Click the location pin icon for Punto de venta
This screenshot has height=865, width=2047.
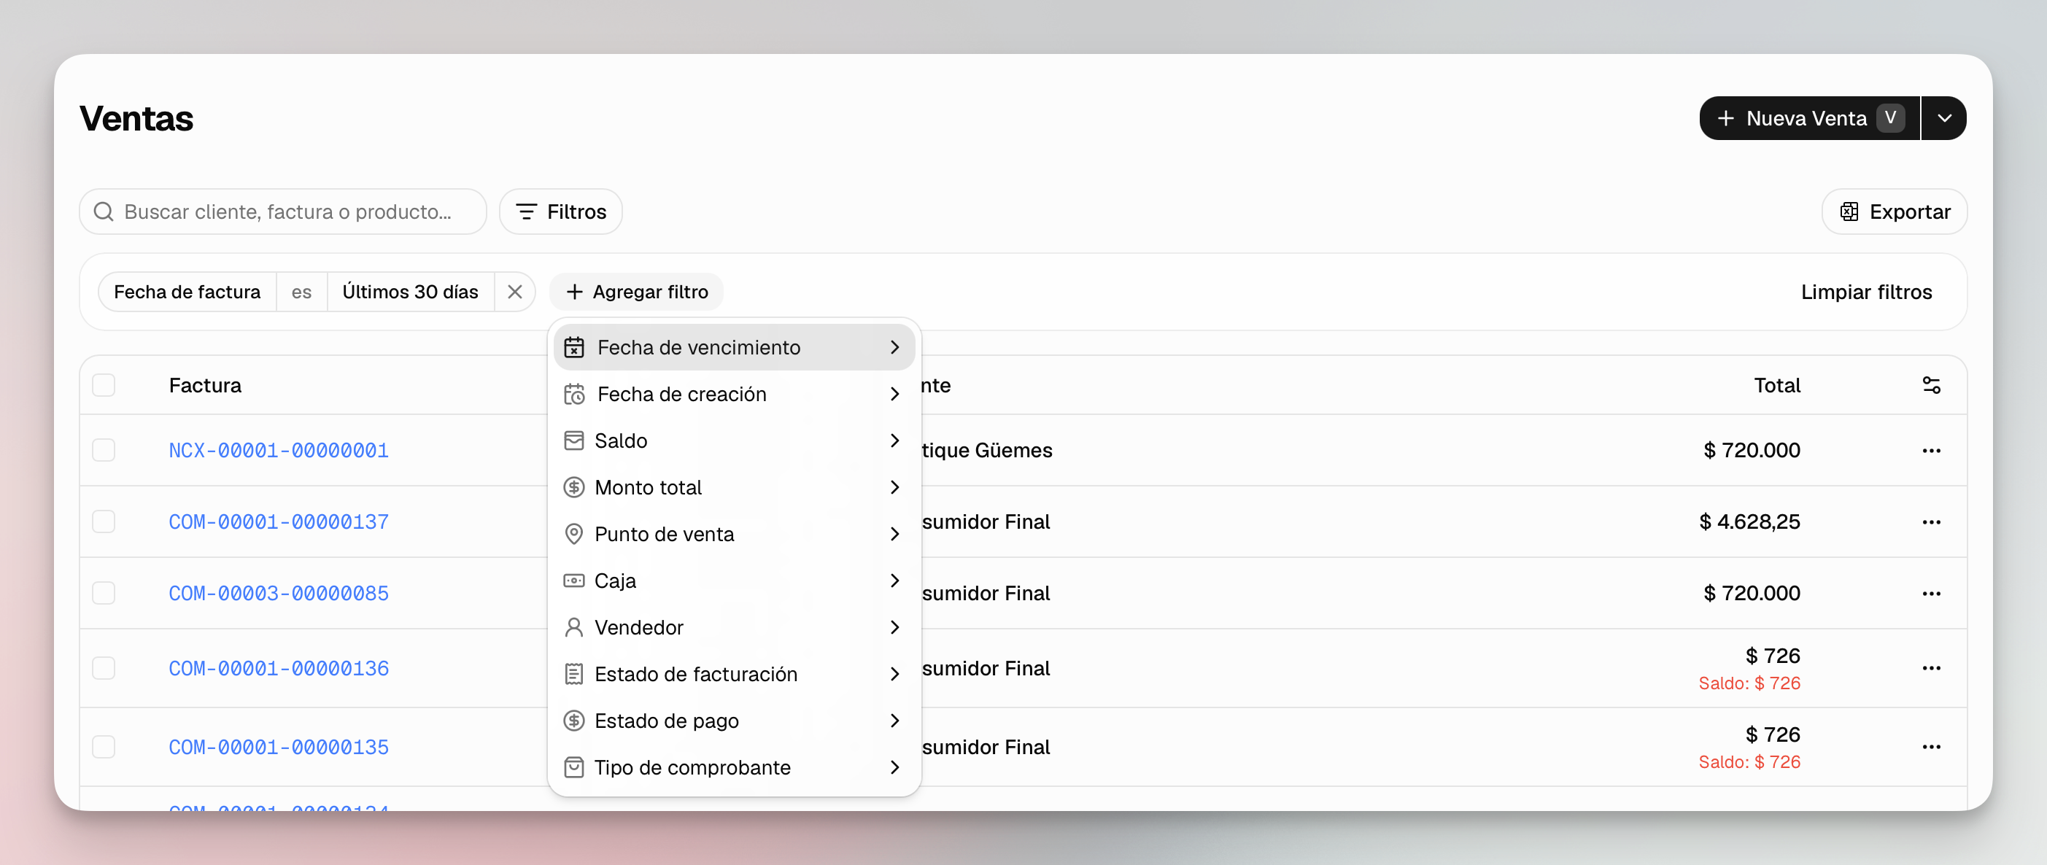[x=573, y=534]
